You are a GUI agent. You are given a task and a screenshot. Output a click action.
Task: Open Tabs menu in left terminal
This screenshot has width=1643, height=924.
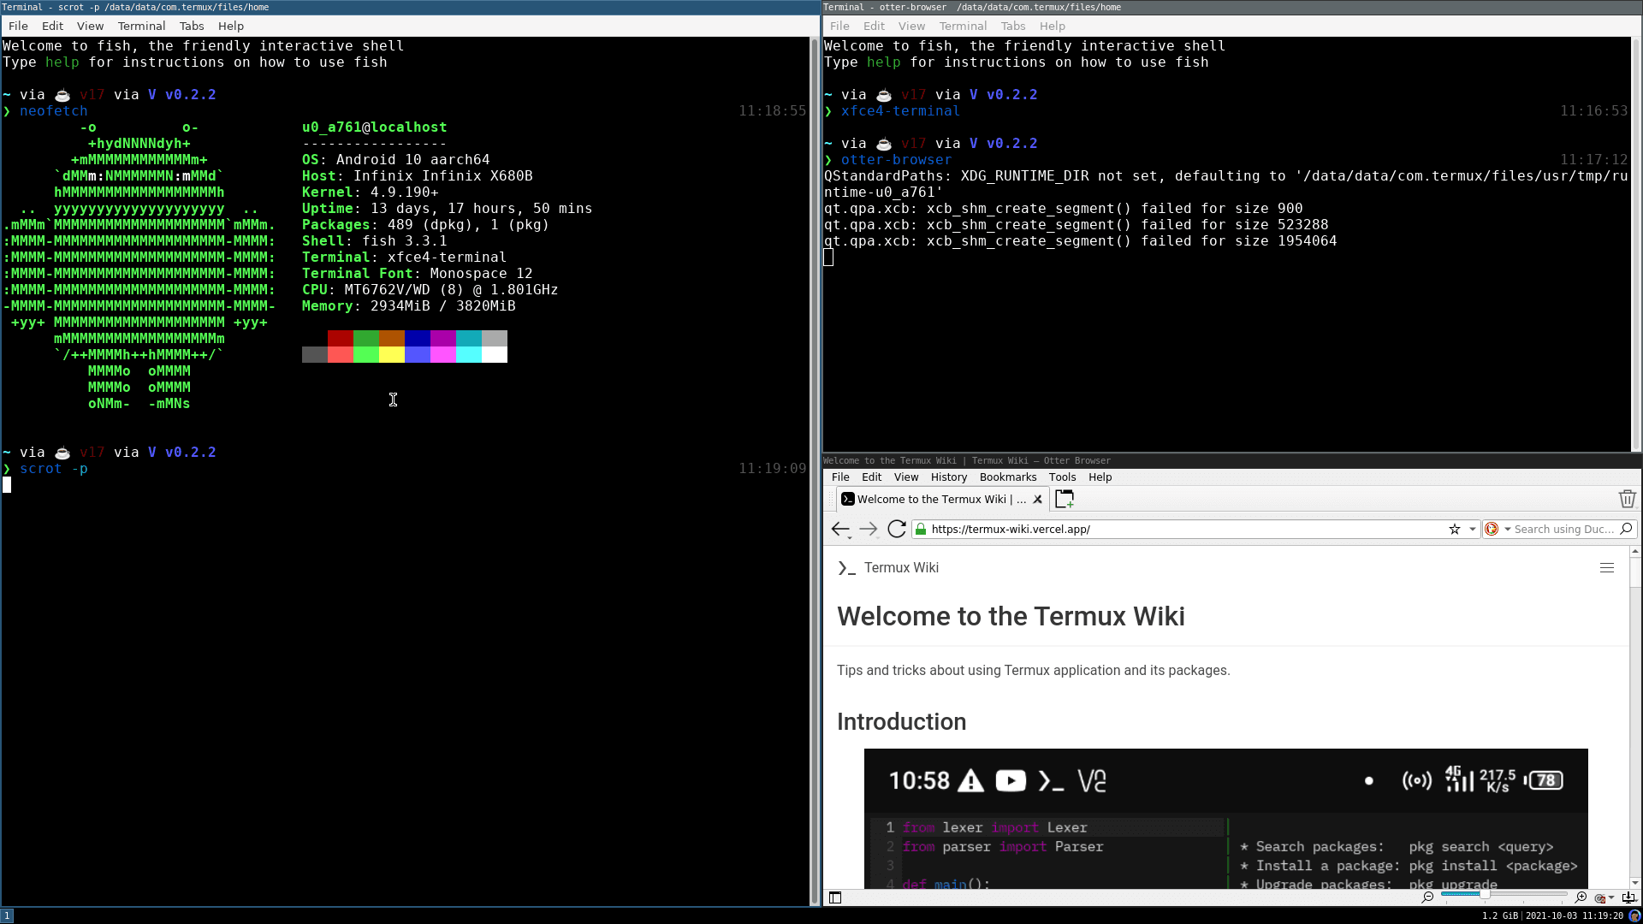pyautogui.click(x=192, y=26)
